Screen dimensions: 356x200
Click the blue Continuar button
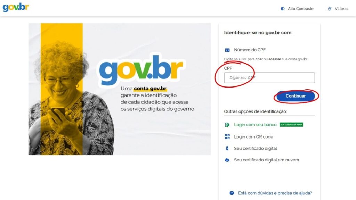click(296, 96)
